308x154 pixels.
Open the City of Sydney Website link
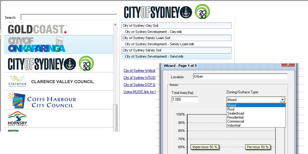tap(139, 71)
